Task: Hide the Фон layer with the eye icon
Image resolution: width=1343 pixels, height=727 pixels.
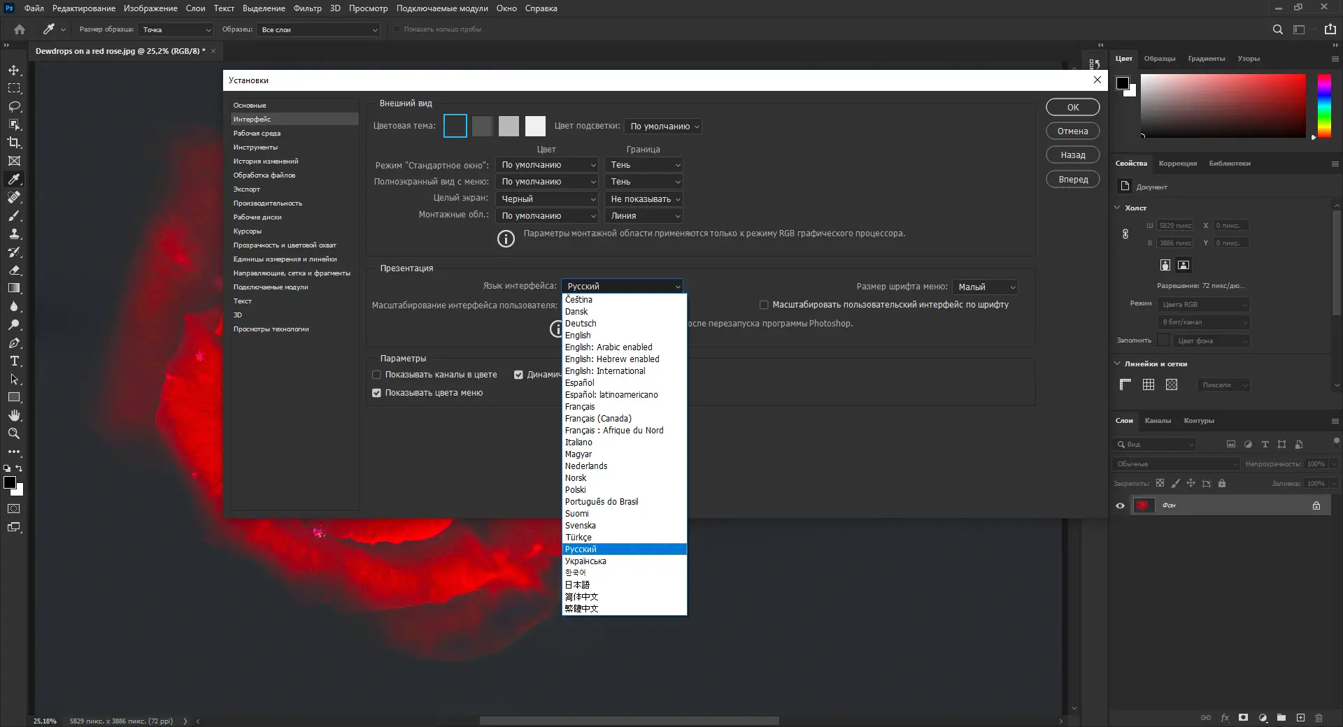Action: 1120,505
